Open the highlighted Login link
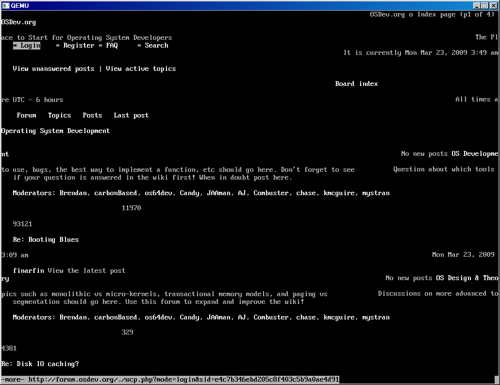Screen dimensions: 500x385 pos(27,45)
